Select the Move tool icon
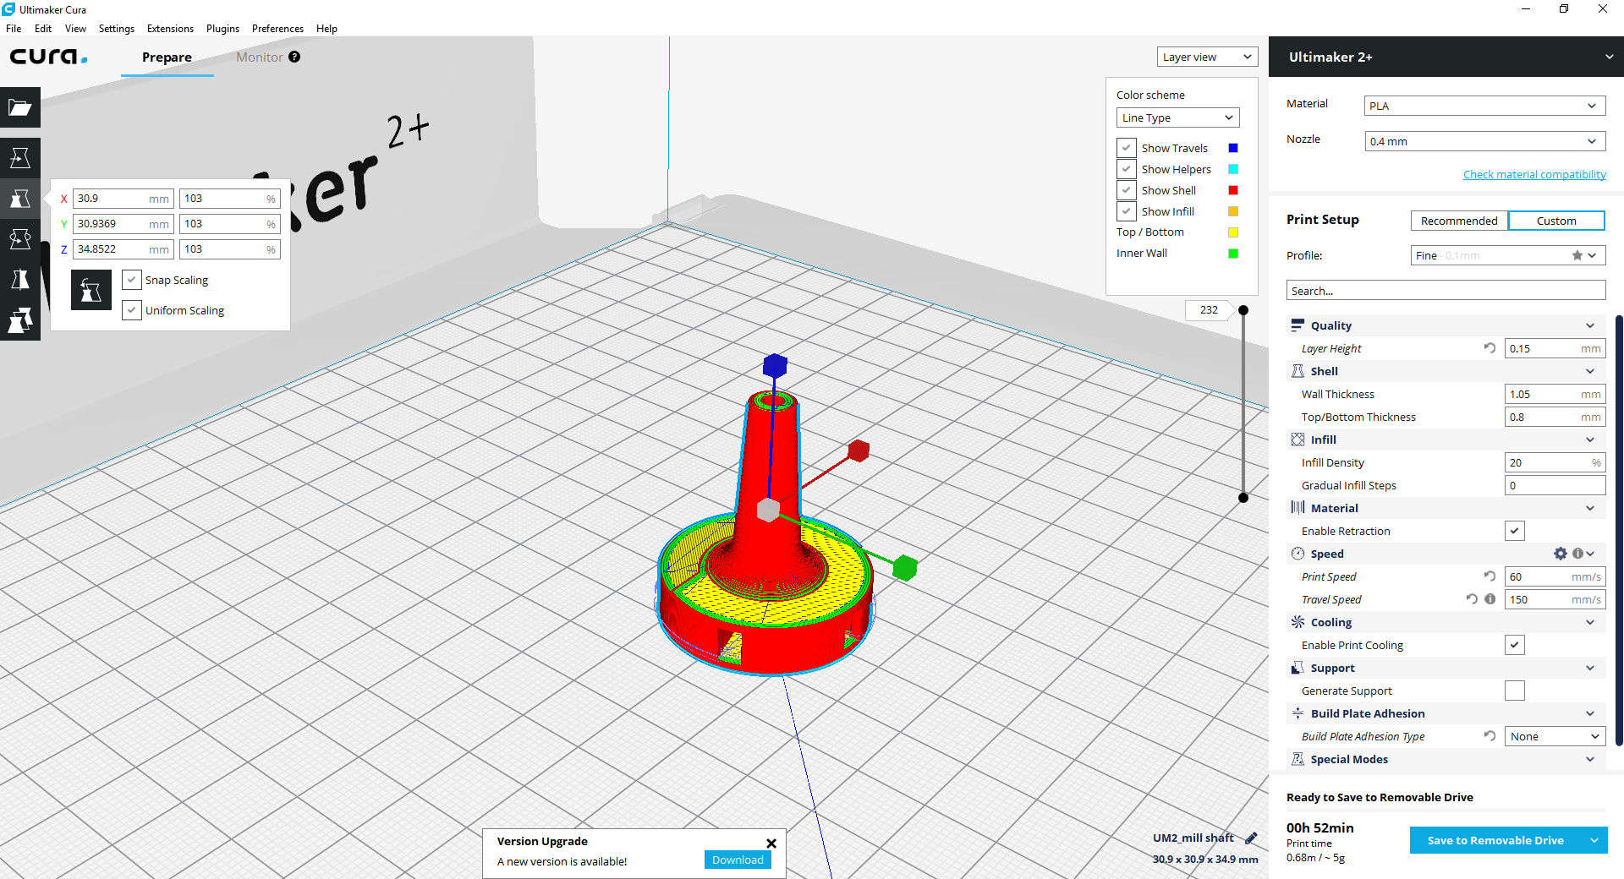This screenshot has height=879, width=1624. click(x=20, y=158)
